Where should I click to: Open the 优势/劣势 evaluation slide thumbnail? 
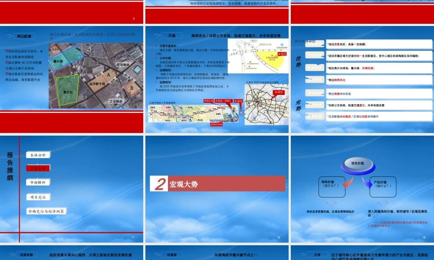pos(362,80)
